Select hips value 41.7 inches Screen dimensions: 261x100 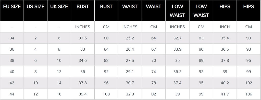pyautogui.click(x=225, y=94)
